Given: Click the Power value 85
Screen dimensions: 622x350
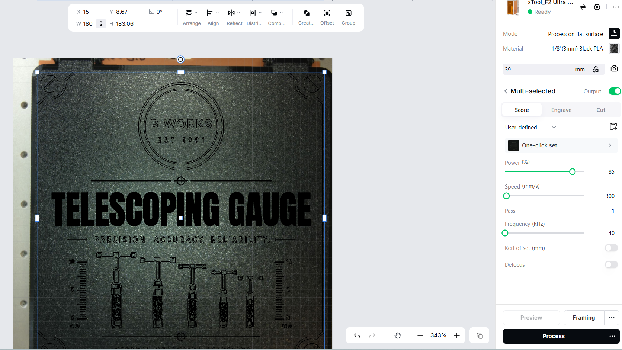Looking at the screenshot, I should (x=611, y=172).
